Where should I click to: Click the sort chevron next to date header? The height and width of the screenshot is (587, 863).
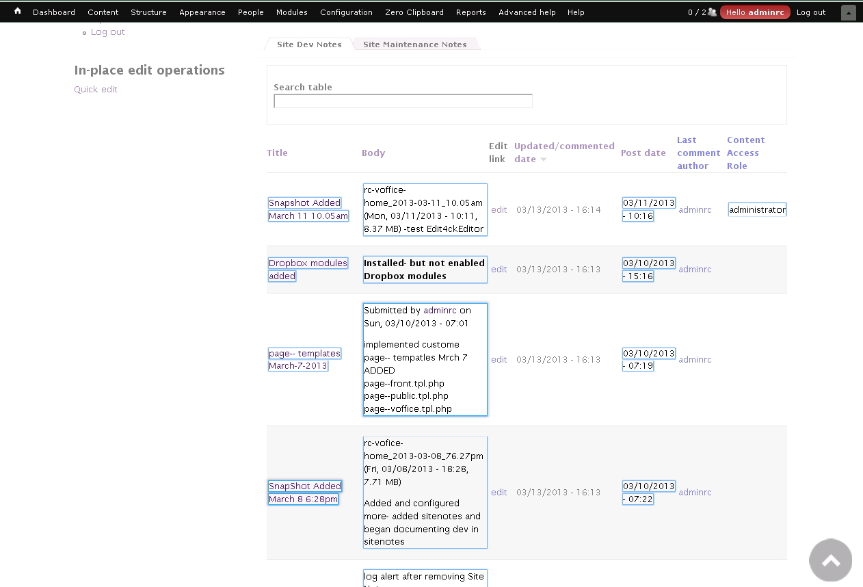544,159
